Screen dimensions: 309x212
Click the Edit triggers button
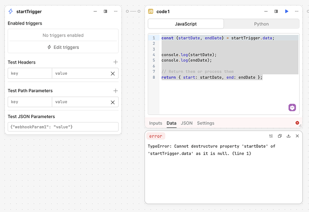tap(63, 47)
